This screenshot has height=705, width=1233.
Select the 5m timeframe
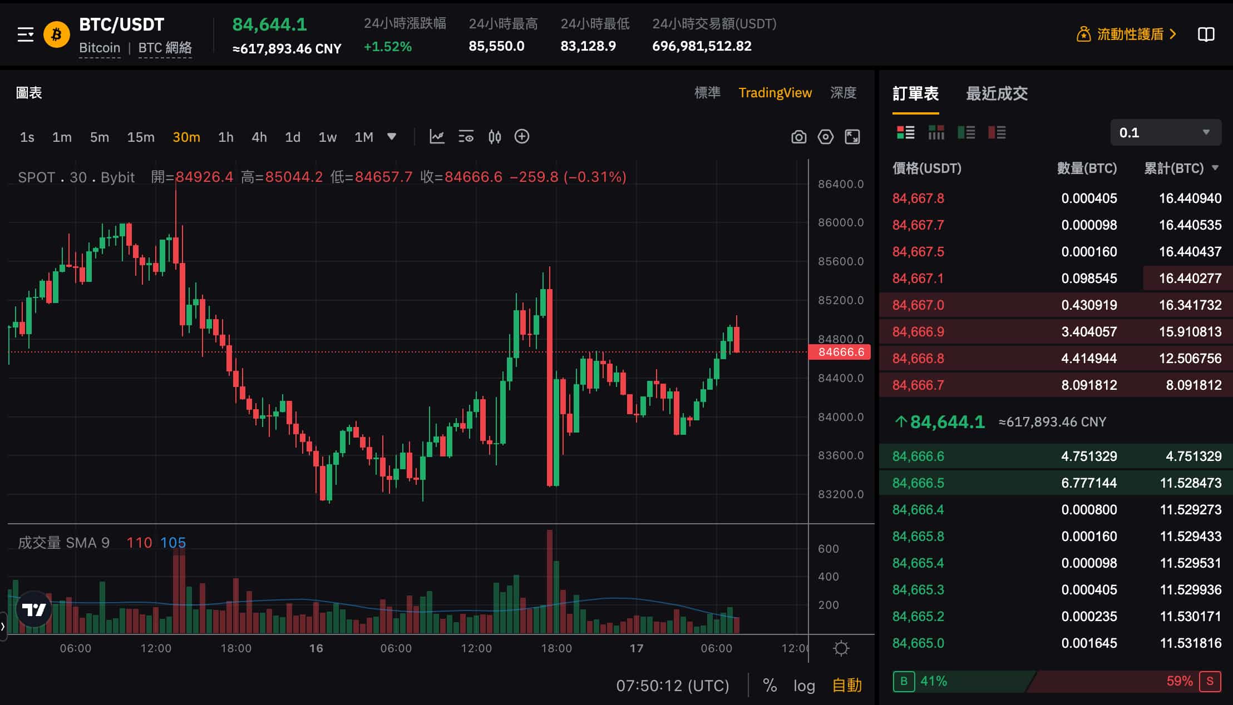(x=100, y=137)
